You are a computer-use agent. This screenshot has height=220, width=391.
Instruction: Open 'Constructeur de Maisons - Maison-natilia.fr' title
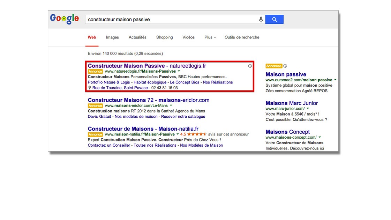[143, 129]
